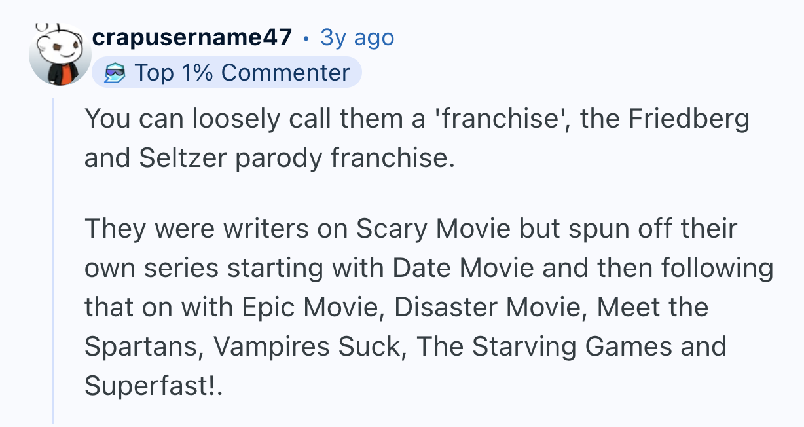The height and width of the screenshot is (427, 804).
Task: Click the 'Top 1% Commenter' label text
Action: pos(242,73)
